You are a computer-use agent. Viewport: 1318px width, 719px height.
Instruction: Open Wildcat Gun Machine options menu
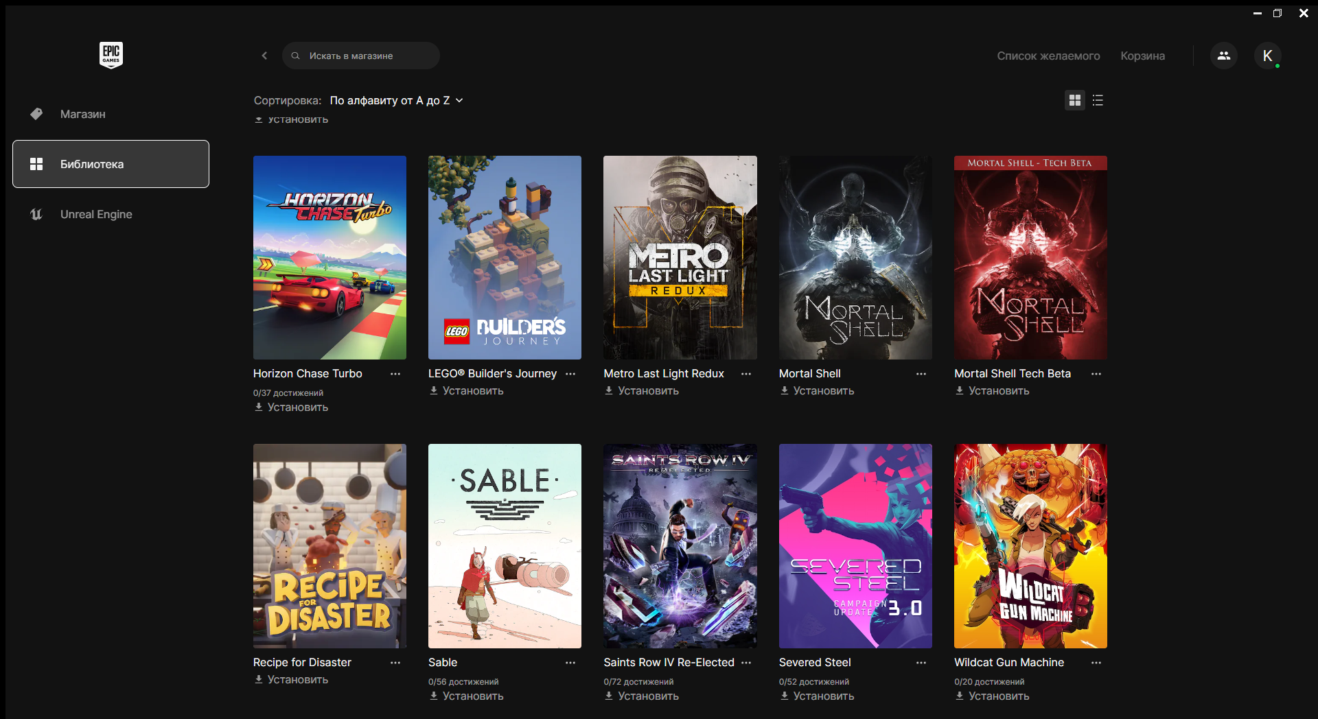pyautogui.click(x=1096, y=663)
